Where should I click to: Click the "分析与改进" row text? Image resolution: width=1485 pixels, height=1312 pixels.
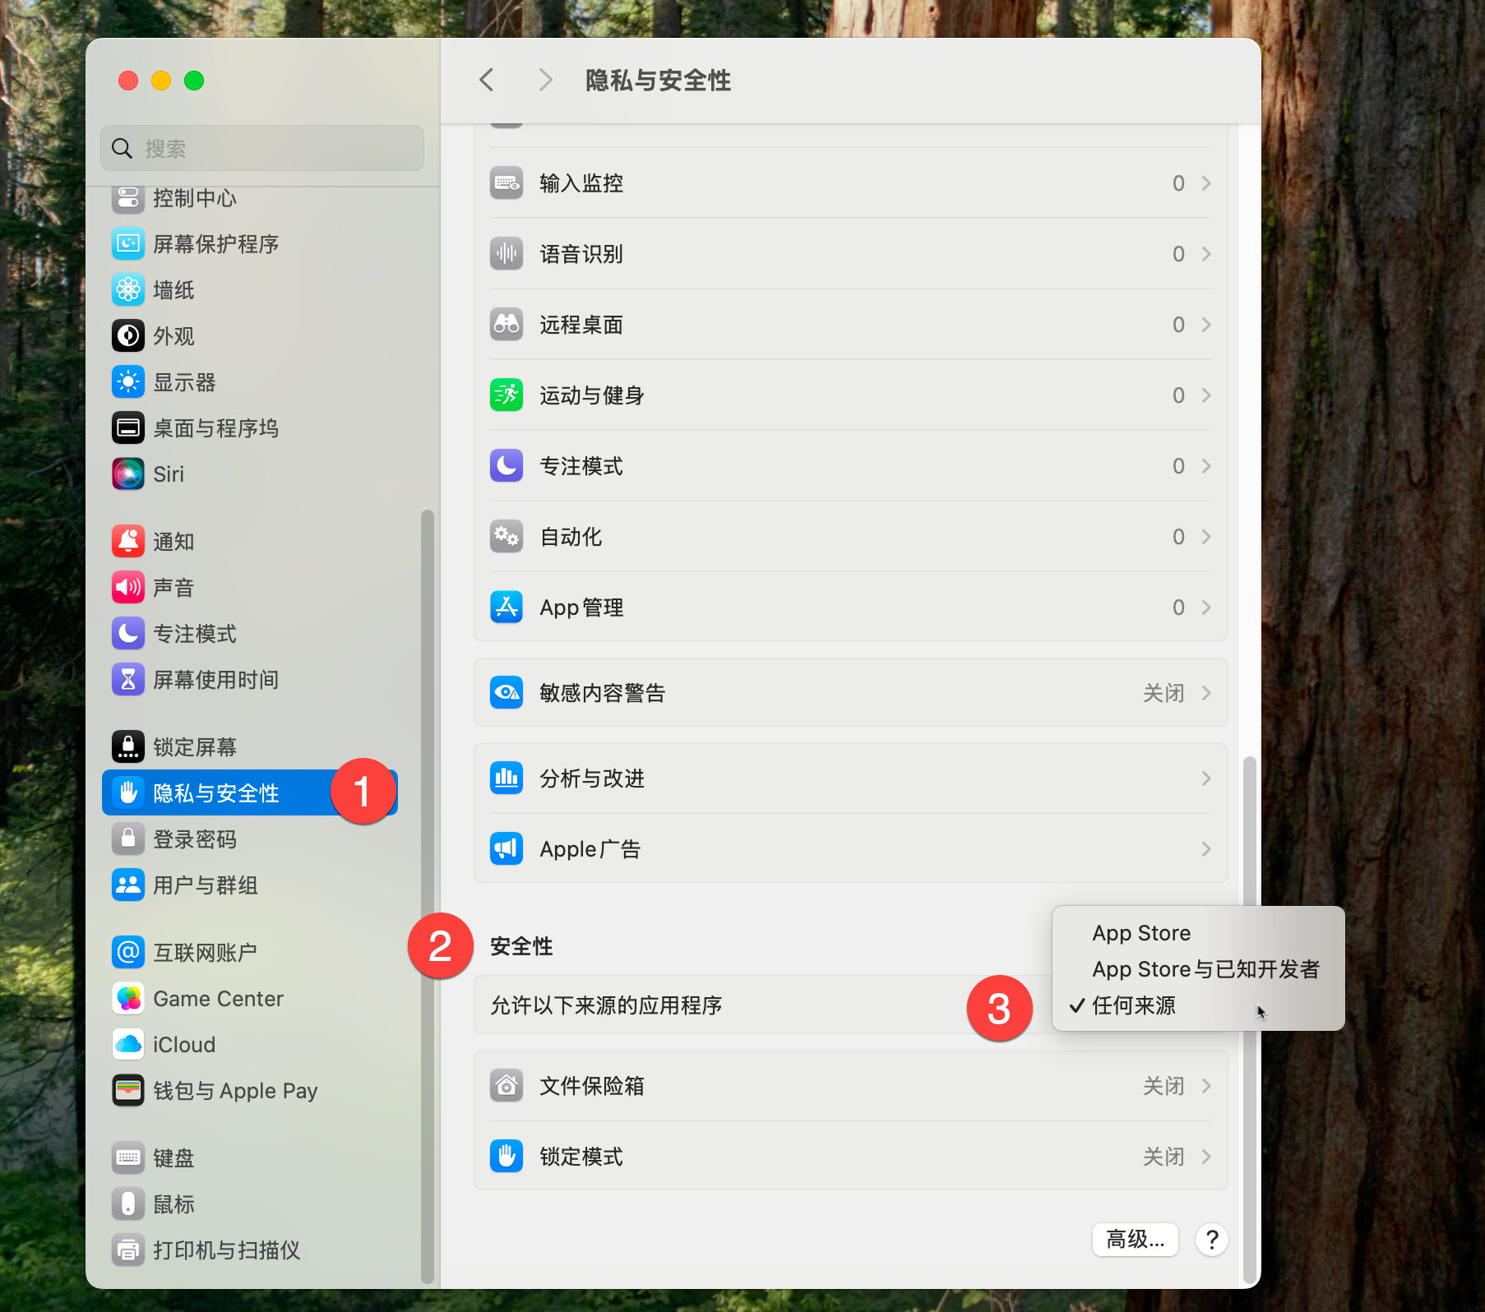pos(592,778)
